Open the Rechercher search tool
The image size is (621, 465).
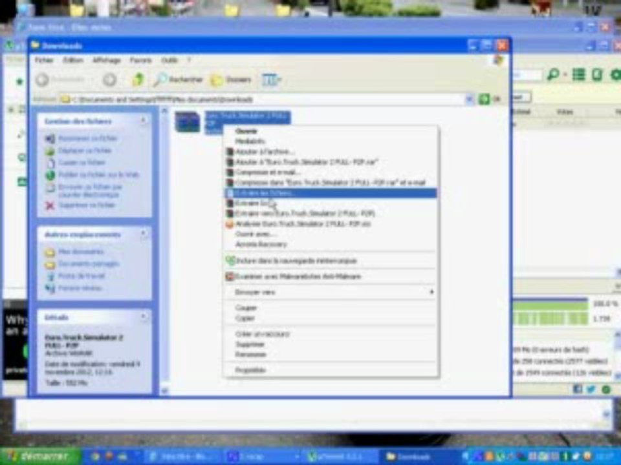tap(179, 80)
